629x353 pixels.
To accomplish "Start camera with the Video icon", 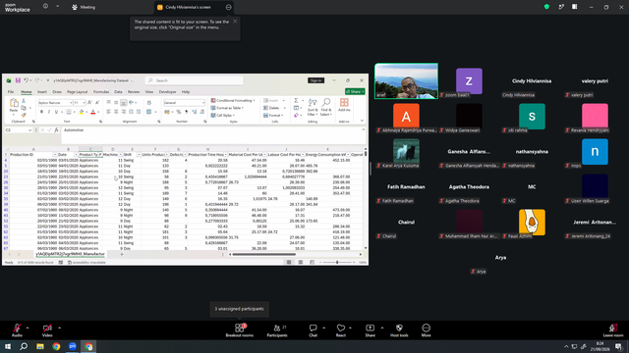I will [47, 328].
